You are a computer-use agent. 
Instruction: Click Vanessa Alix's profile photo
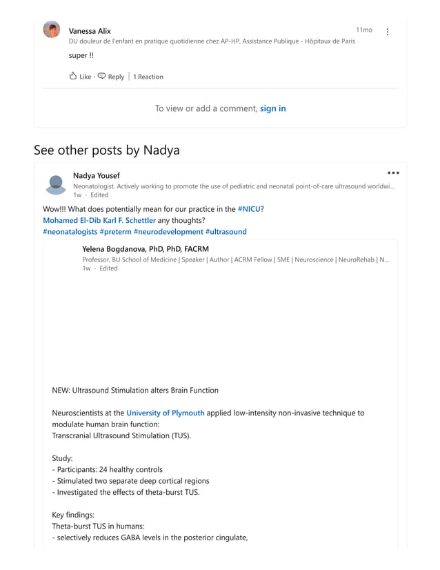(x=52, y=30)
